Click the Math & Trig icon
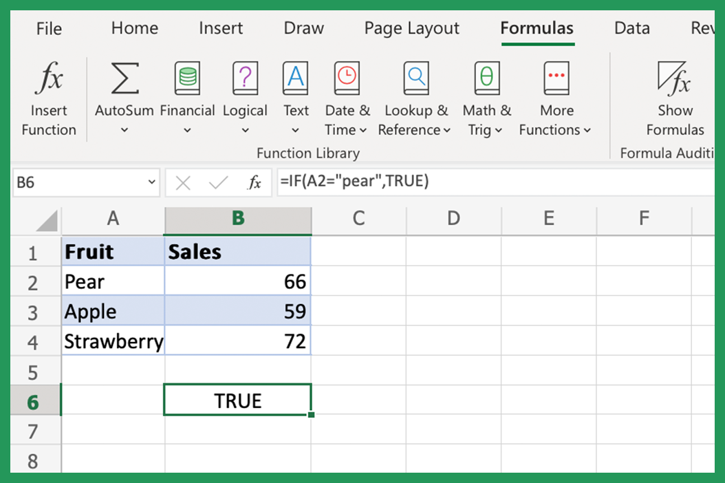This screenshot has height=483, width=725. click(x=486, y=79)
